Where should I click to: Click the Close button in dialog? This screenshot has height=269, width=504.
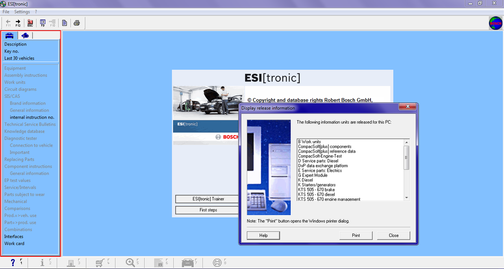click(x=394, y=236)
